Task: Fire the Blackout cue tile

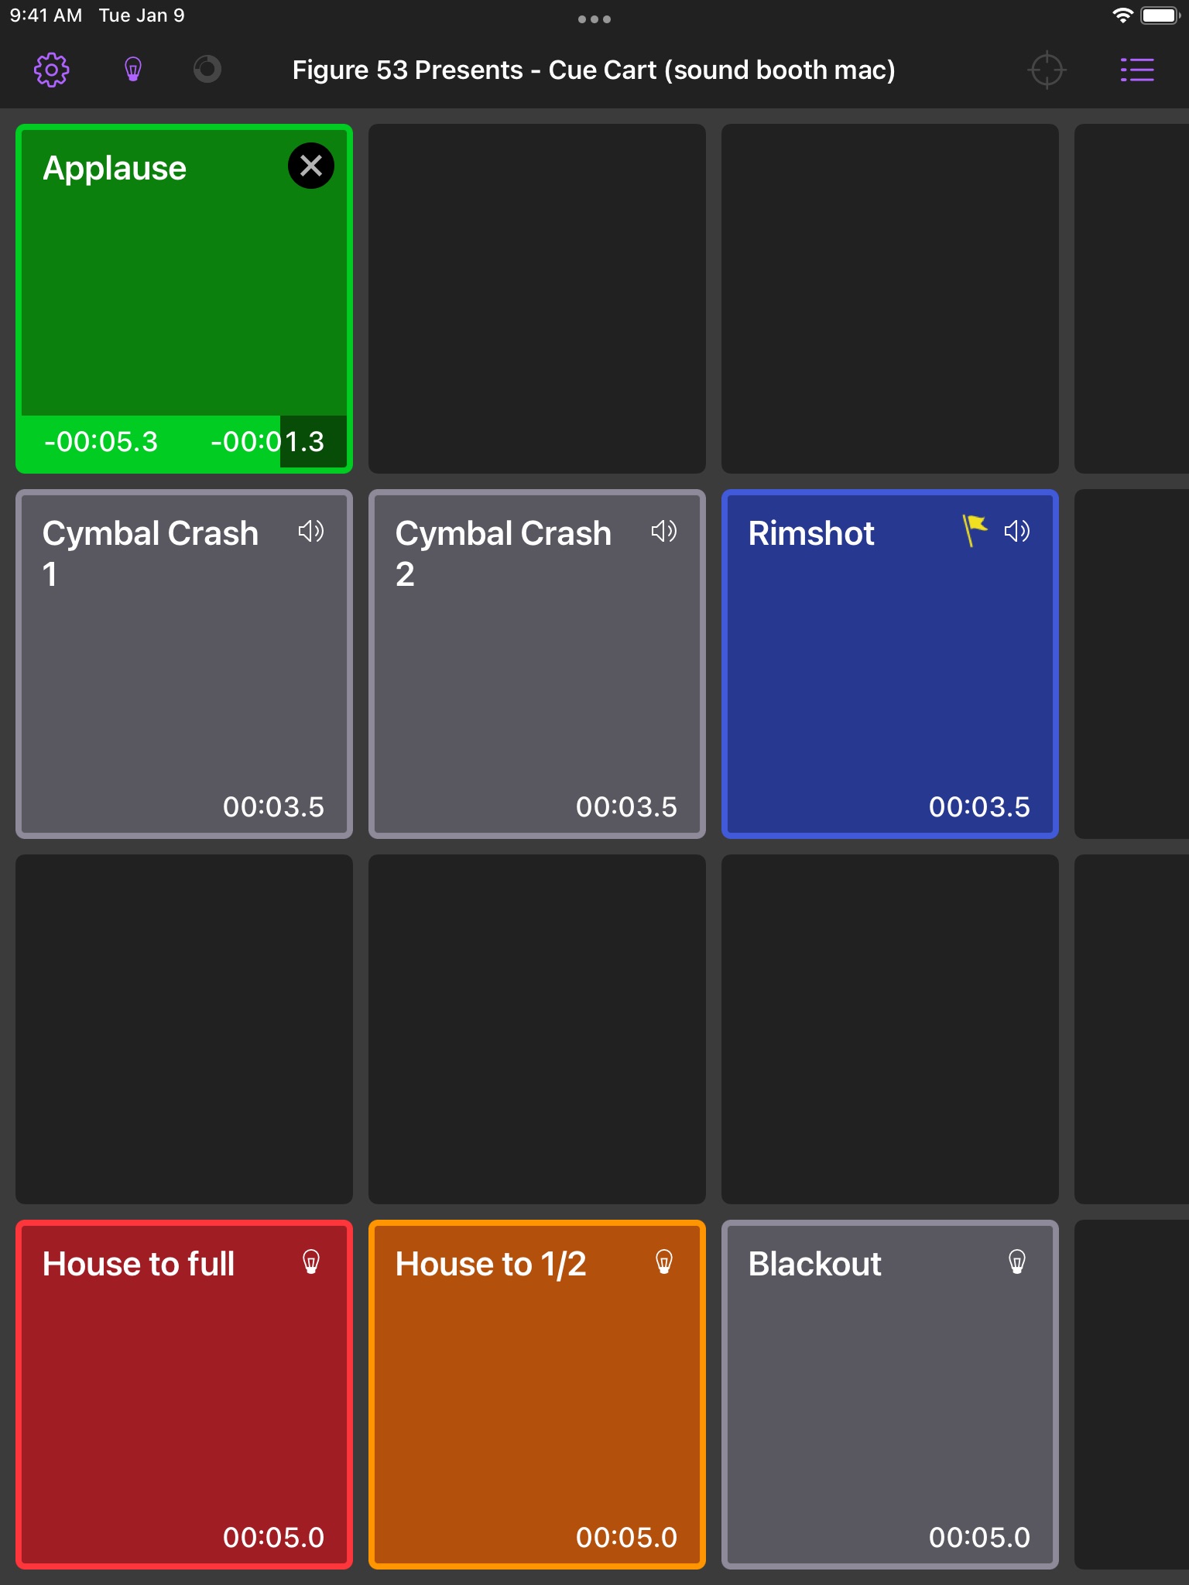Action: [890, 1395]
